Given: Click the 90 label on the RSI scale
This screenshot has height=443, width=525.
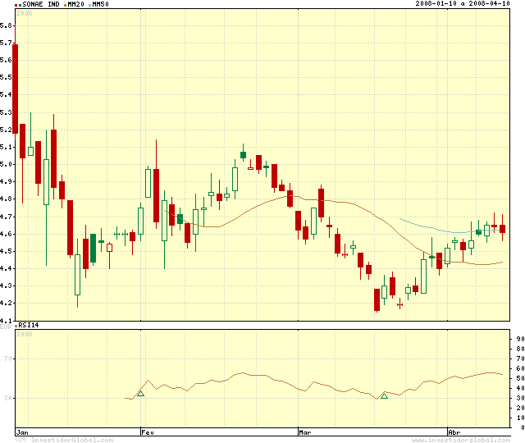Looking at the screenshot, I should (520, 339).
